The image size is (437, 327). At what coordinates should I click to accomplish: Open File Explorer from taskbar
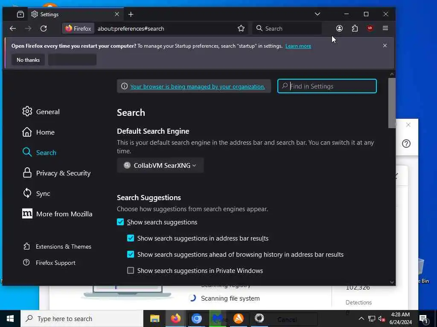(x=154, y=318)
